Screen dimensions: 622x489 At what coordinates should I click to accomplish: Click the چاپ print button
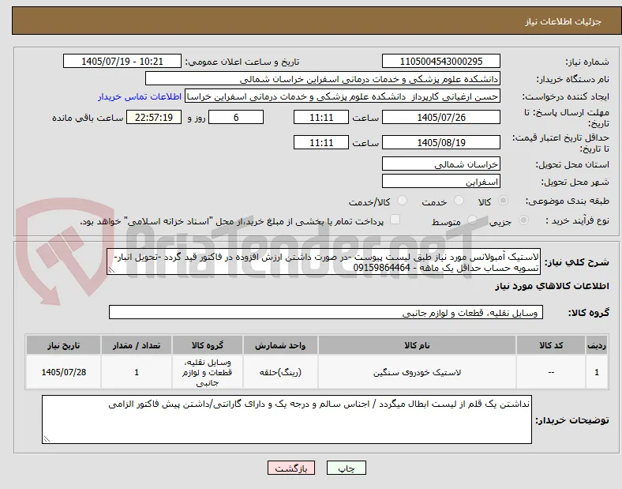point(347,468)
